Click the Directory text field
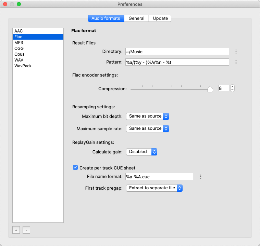260x246 pixels. coord(177,52)
